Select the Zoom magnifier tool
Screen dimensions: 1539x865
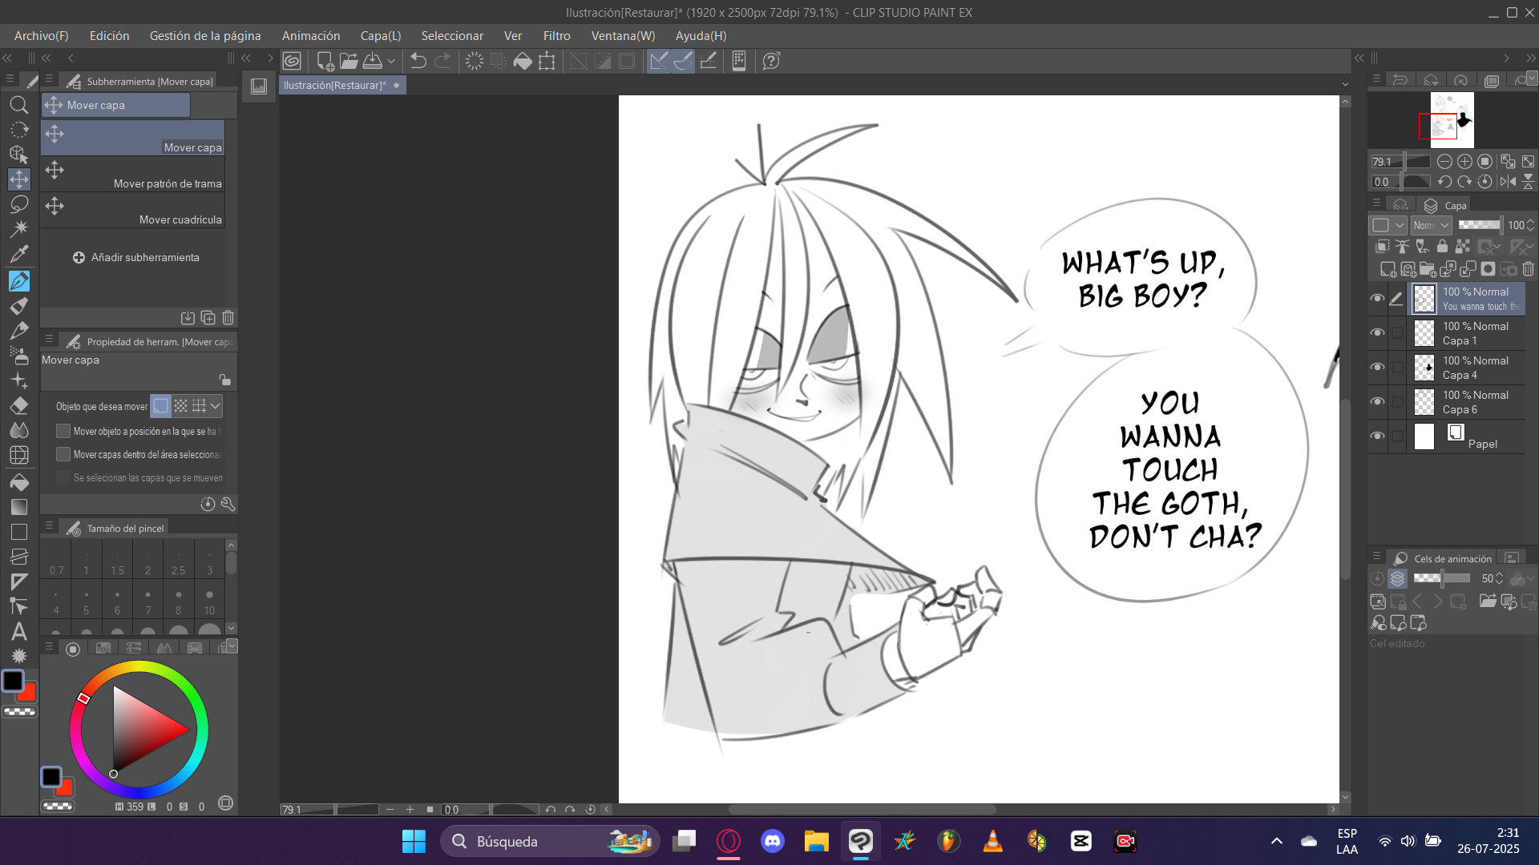click(18, 105)
